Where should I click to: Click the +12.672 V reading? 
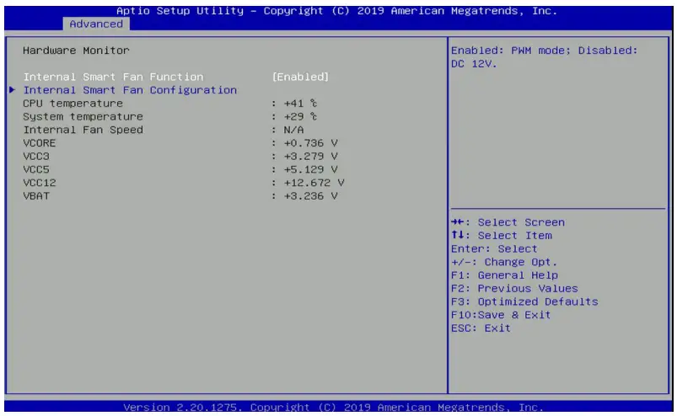(314, 183)
